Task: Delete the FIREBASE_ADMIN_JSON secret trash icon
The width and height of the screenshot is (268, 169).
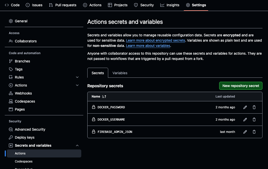Action: click(254, 132)
